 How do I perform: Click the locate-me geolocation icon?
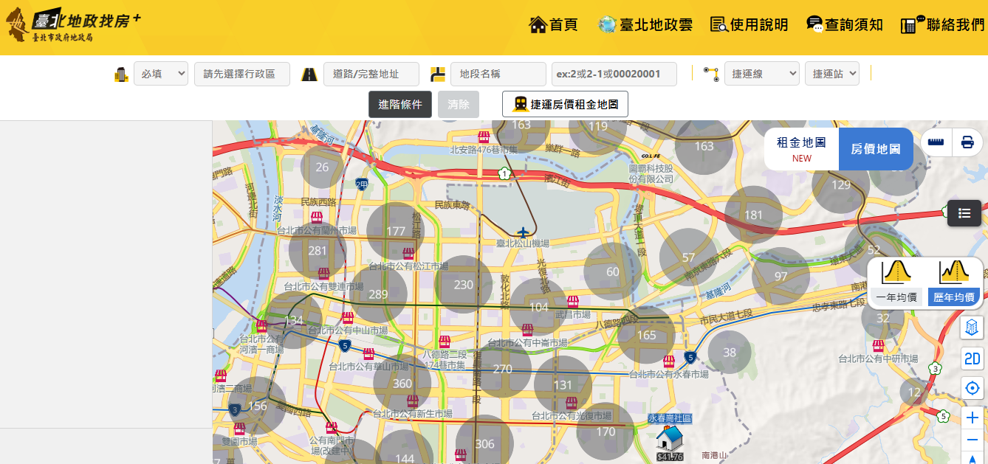point(972,387)
